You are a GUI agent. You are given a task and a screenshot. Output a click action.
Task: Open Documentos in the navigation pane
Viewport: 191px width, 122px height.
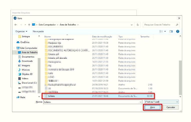[x=26, y=57]
